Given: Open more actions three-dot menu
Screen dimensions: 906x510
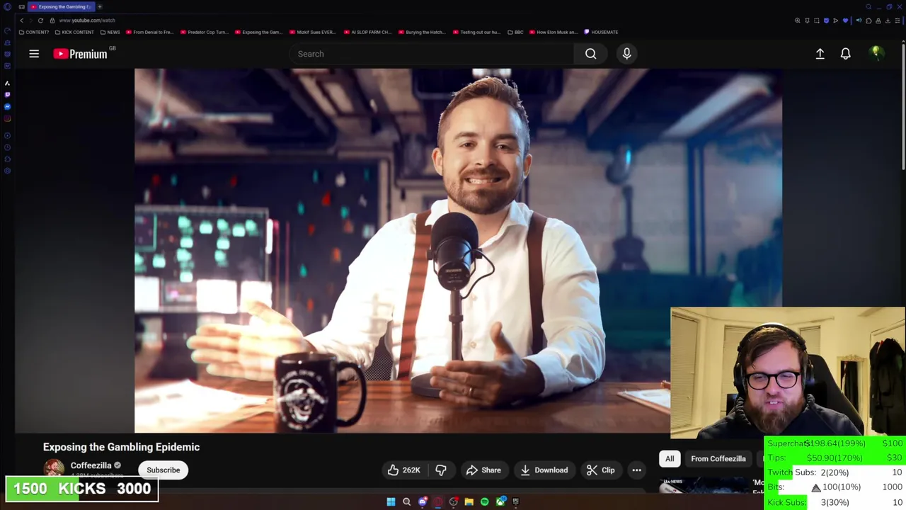Looking at the screenshot, I should (x=636, y=470).
